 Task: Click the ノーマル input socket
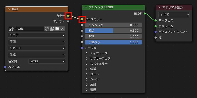coord(82,48)
